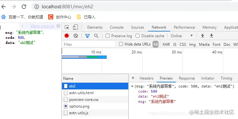Click the data: "eh2测试" preview row
The height and width of the screenshot is (119, 238).
point(153,96)
